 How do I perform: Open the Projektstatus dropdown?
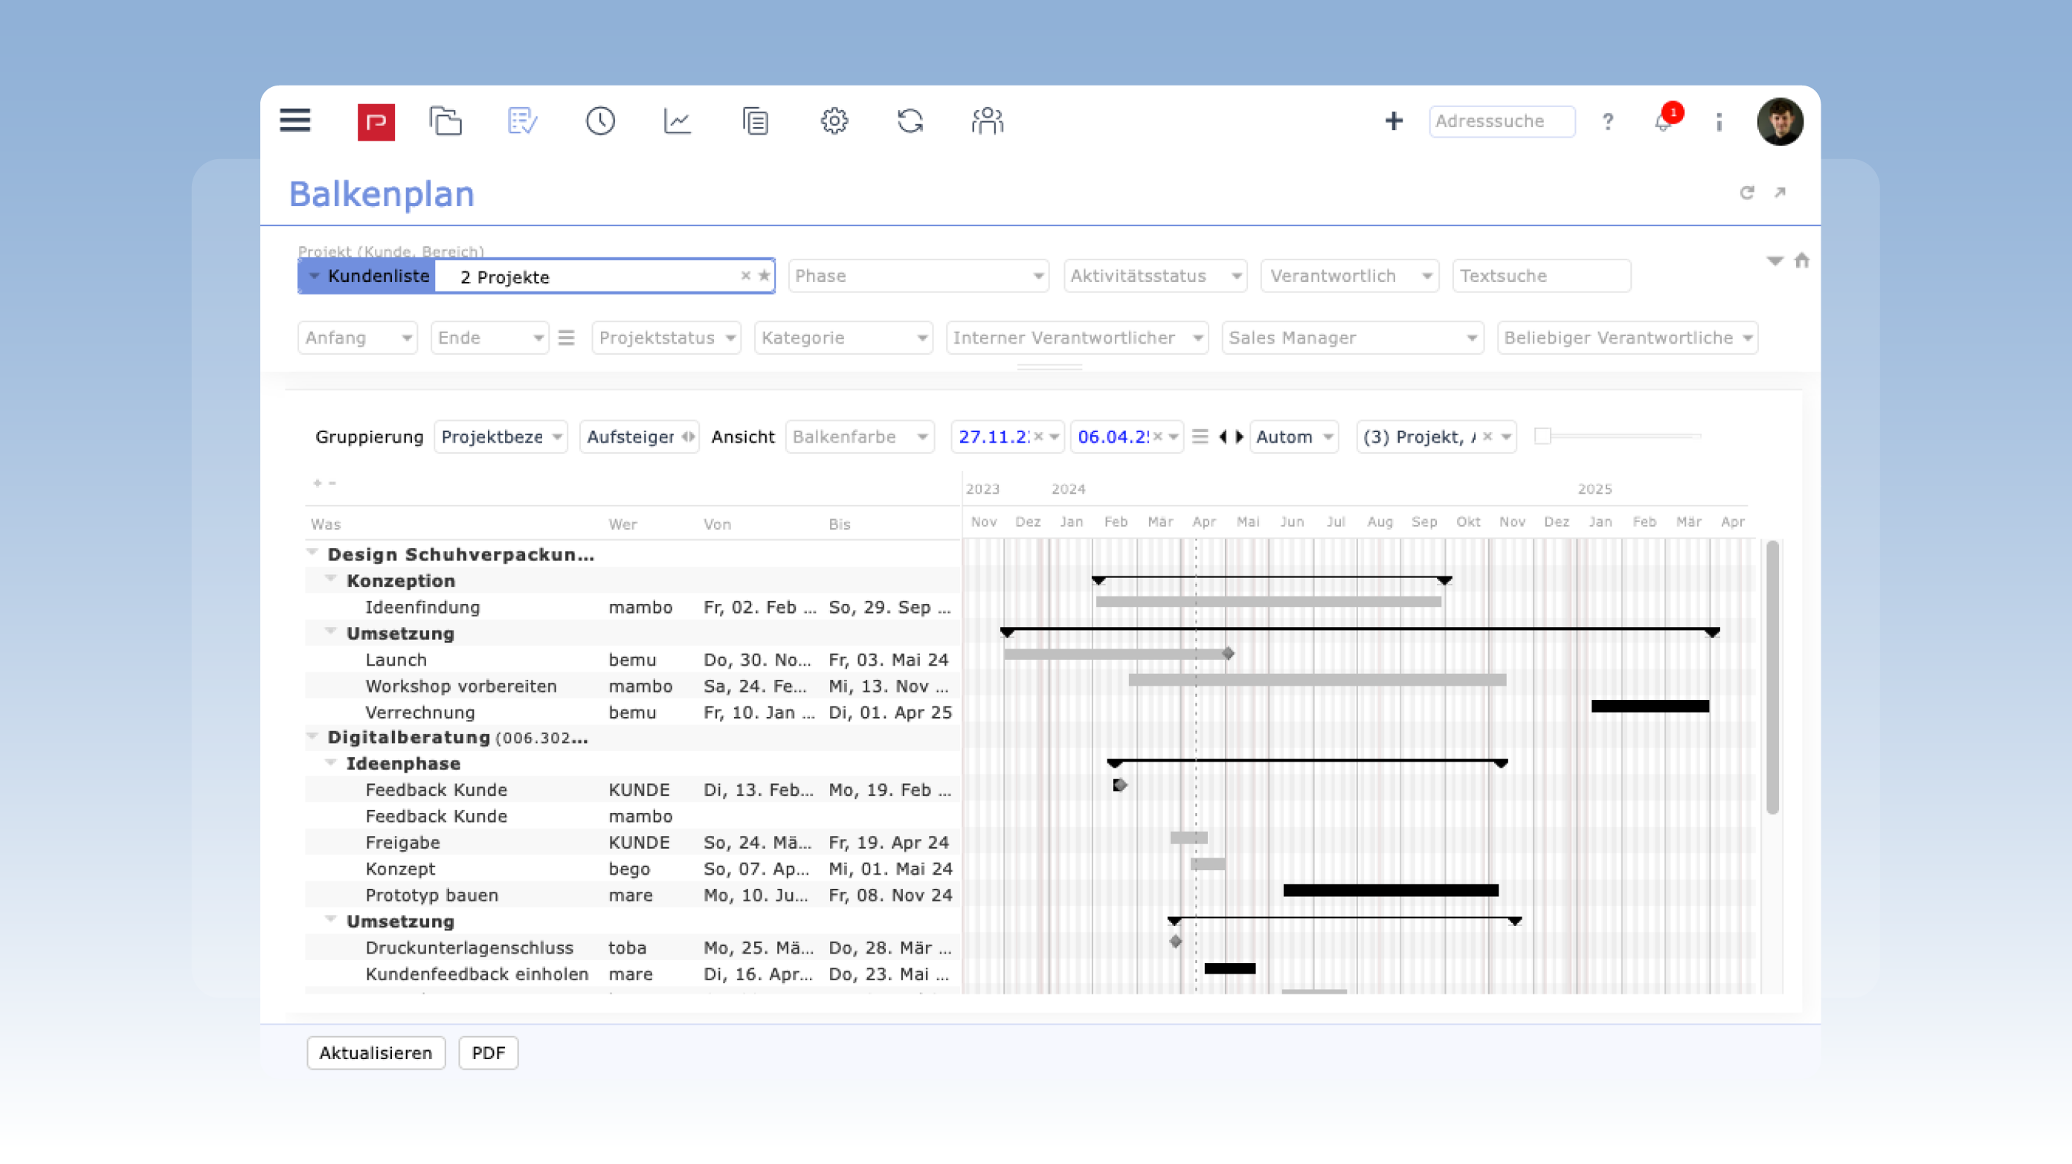[x=666, y=338]
